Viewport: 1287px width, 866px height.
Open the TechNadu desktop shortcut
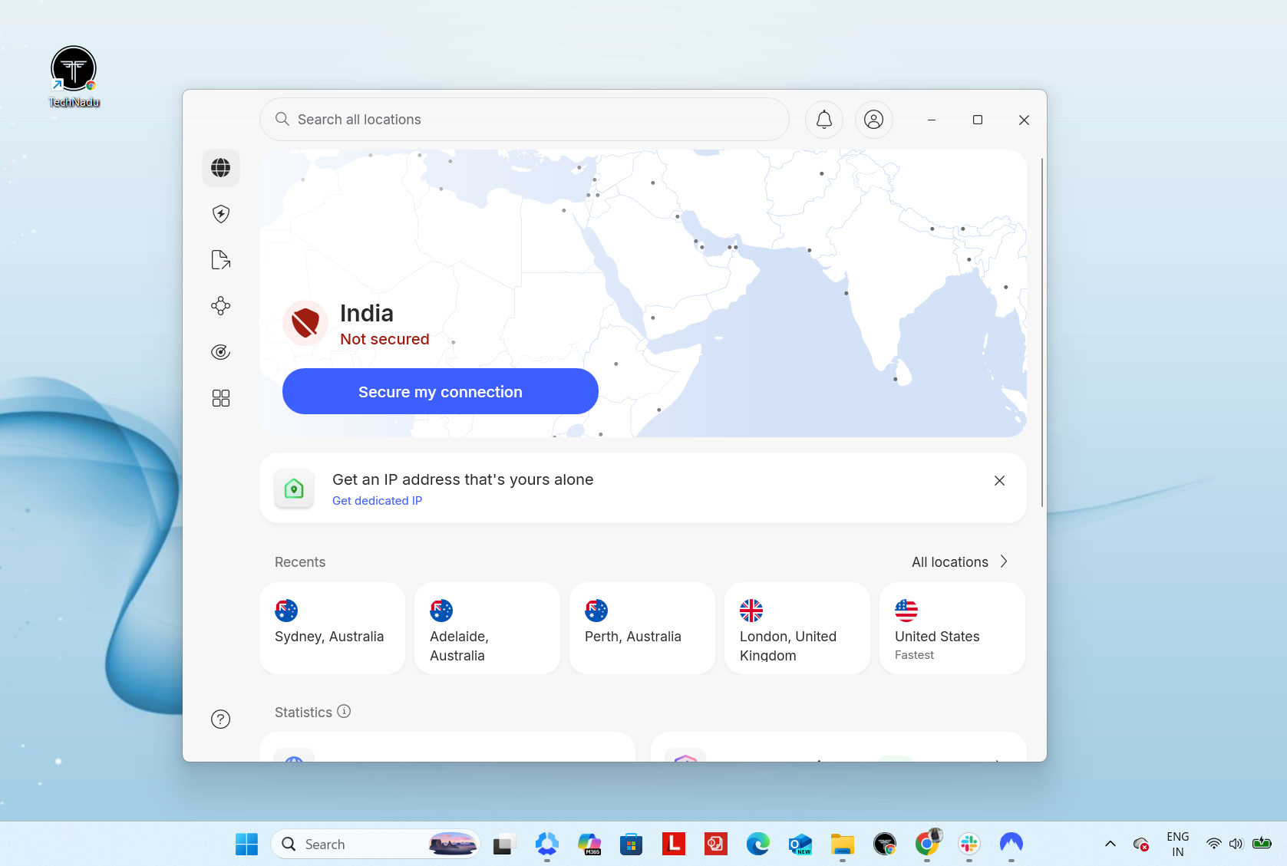74,77
